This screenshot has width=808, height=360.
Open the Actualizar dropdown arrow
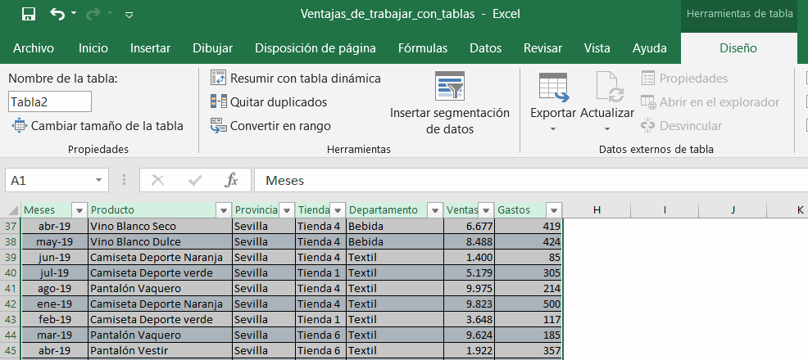607,128
